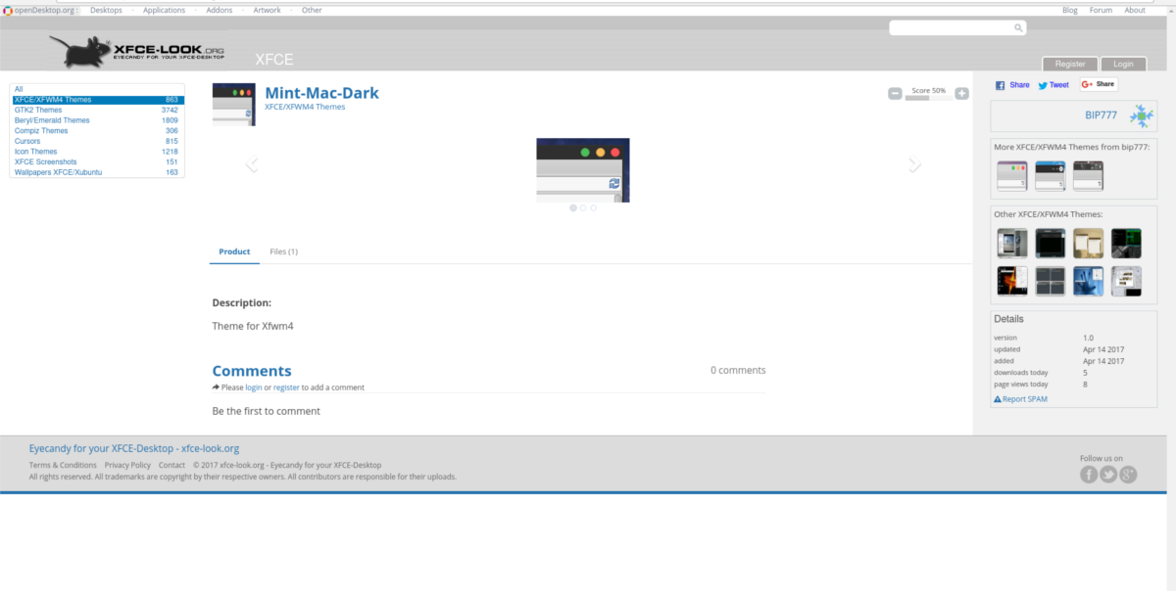1176x591 pixels.
Task: Increase score with the plus button
Action: [961, 93]
